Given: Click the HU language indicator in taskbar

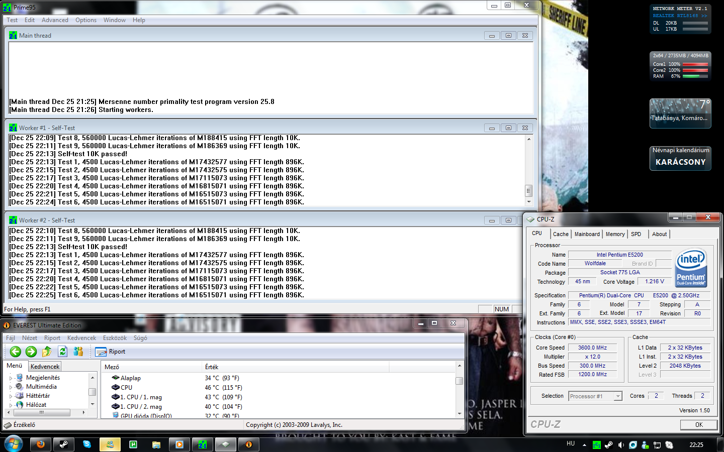Looking at the screenshot, I should tap(571, 444).
